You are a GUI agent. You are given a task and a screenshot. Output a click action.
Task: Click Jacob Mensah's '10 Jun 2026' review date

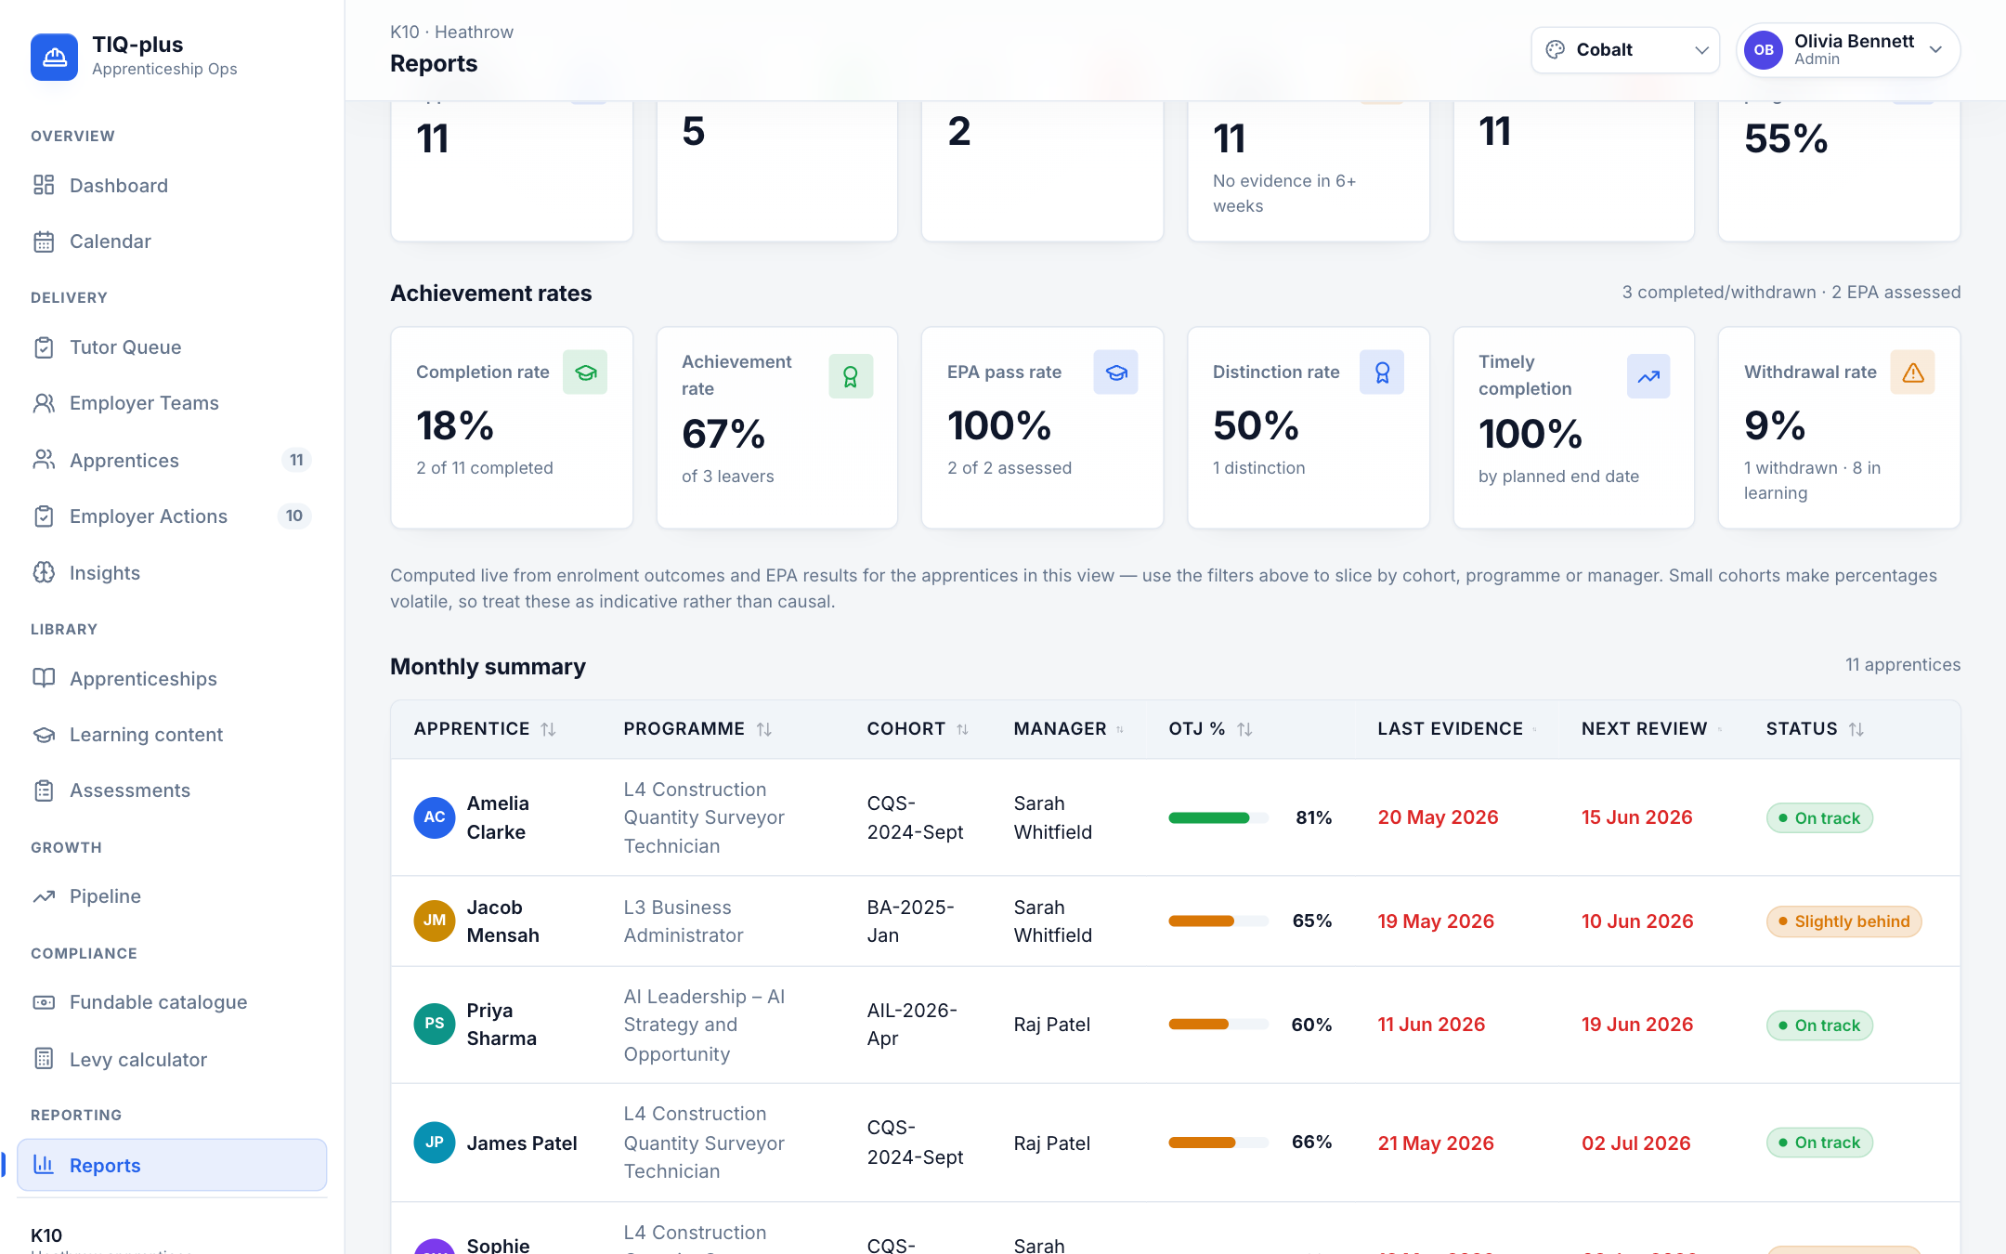click(1637, 921)
